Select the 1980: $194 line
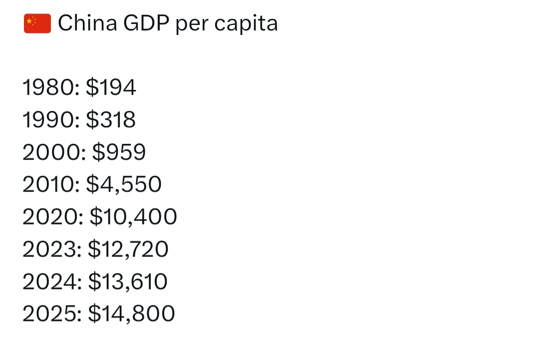Screen dimensions: 539x342 79,87
